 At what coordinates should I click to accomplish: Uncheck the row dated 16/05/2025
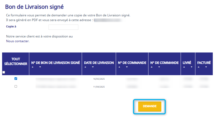[x=16, y=79]
